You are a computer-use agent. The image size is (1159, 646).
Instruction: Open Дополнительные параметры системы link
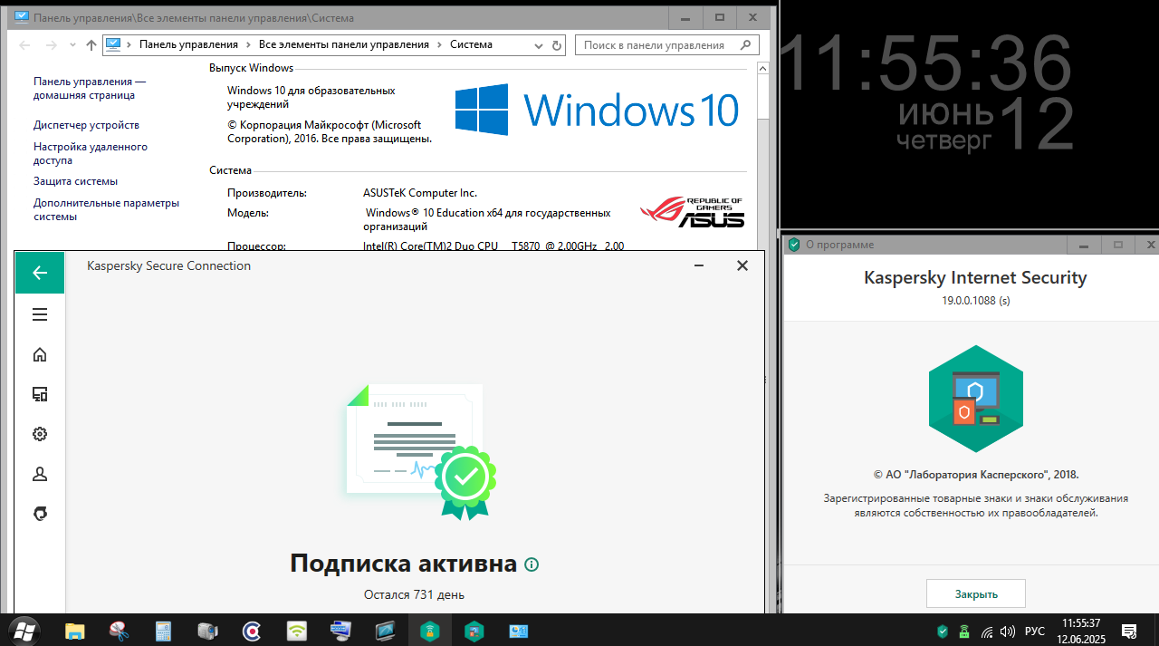pos(106,209)
